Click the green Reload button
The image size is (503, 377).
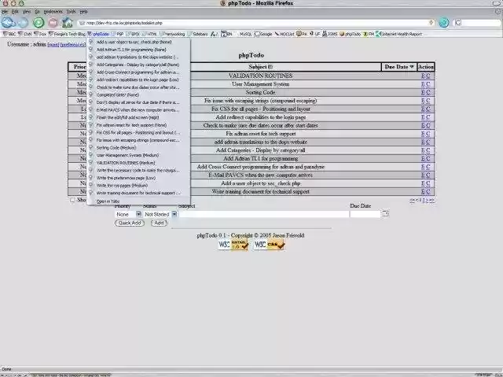coord(39,23)
